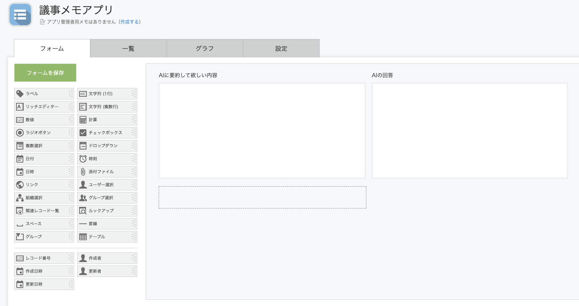Click the フォームを保存 button
The width and height of the screenshot is (579, 306).
[x=45, y=73]
